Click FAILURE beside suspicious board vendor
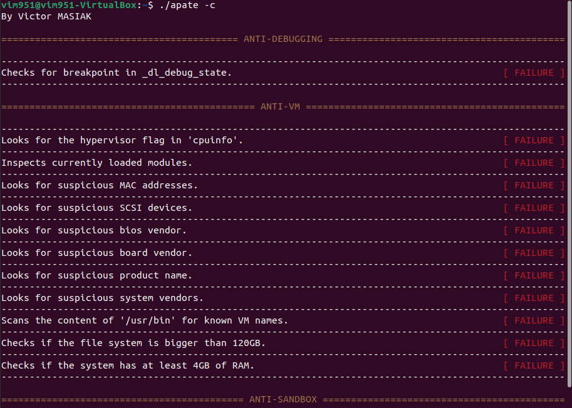Viewport: 572px width, 408px height. tap(533, 252)
